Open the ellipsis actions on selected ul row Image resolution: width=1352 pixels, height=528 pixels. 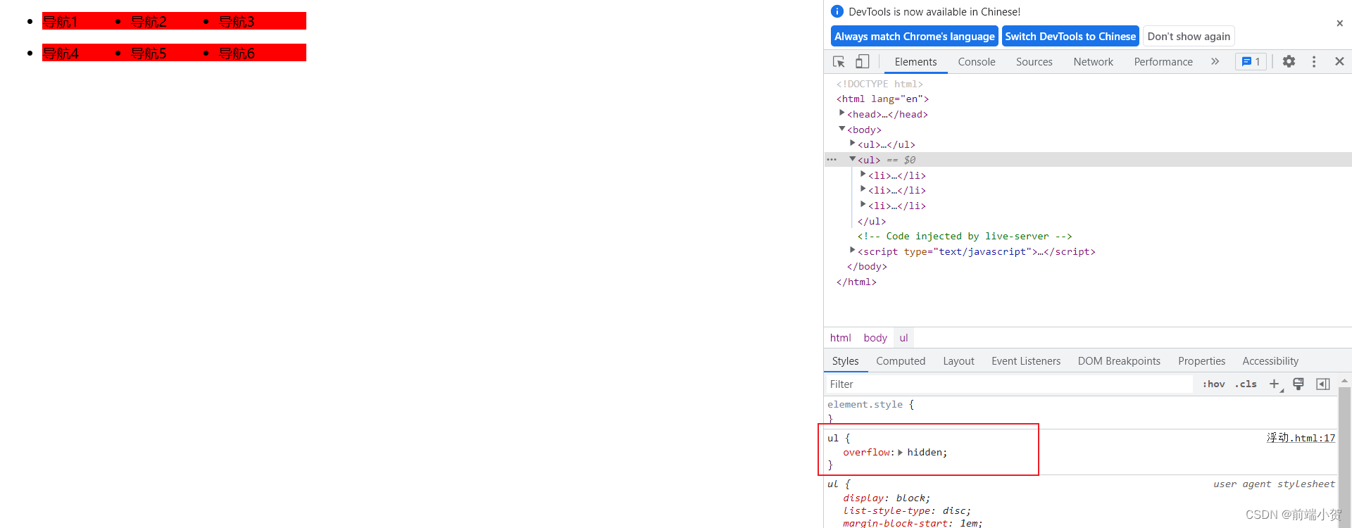coord(832,160)
